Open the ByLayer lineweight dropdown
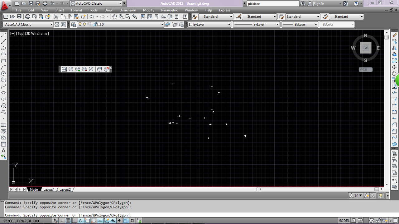The height and width of the screenshot is (224, 399). (x=300, y=24)
